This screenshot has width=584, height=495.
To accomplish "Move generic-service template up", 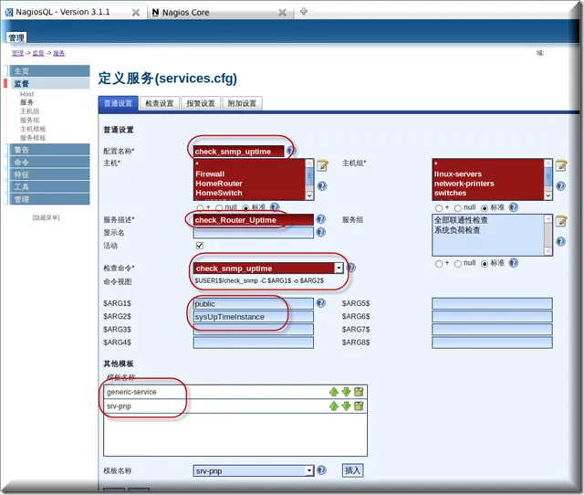I will (334, 392).
